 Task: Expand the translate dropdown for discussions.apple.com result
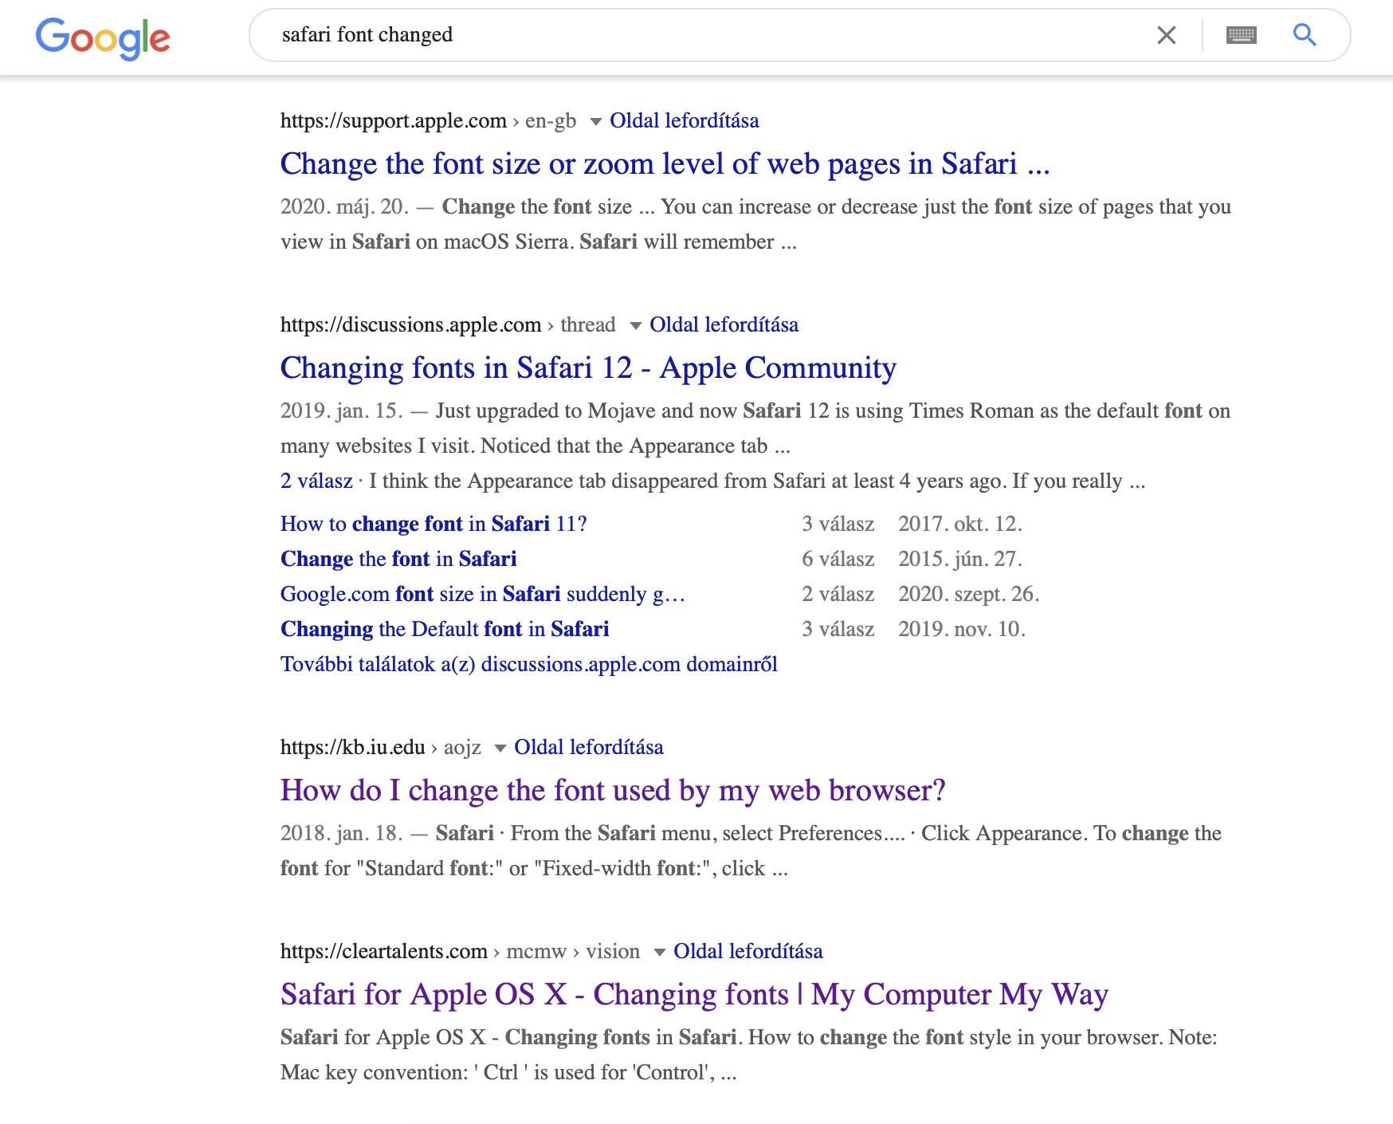(x=635, y=325)
